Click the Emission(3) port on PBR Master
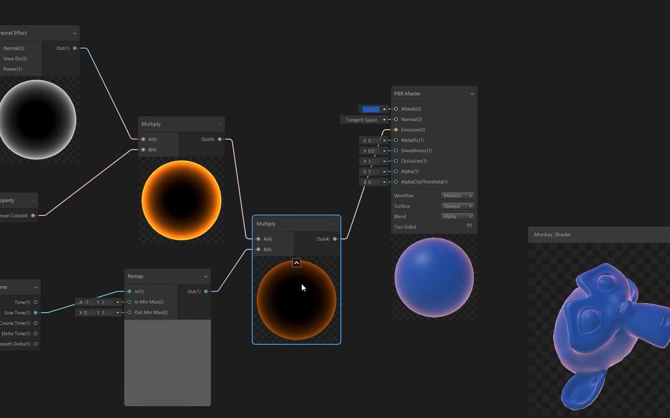 point(396,130)
